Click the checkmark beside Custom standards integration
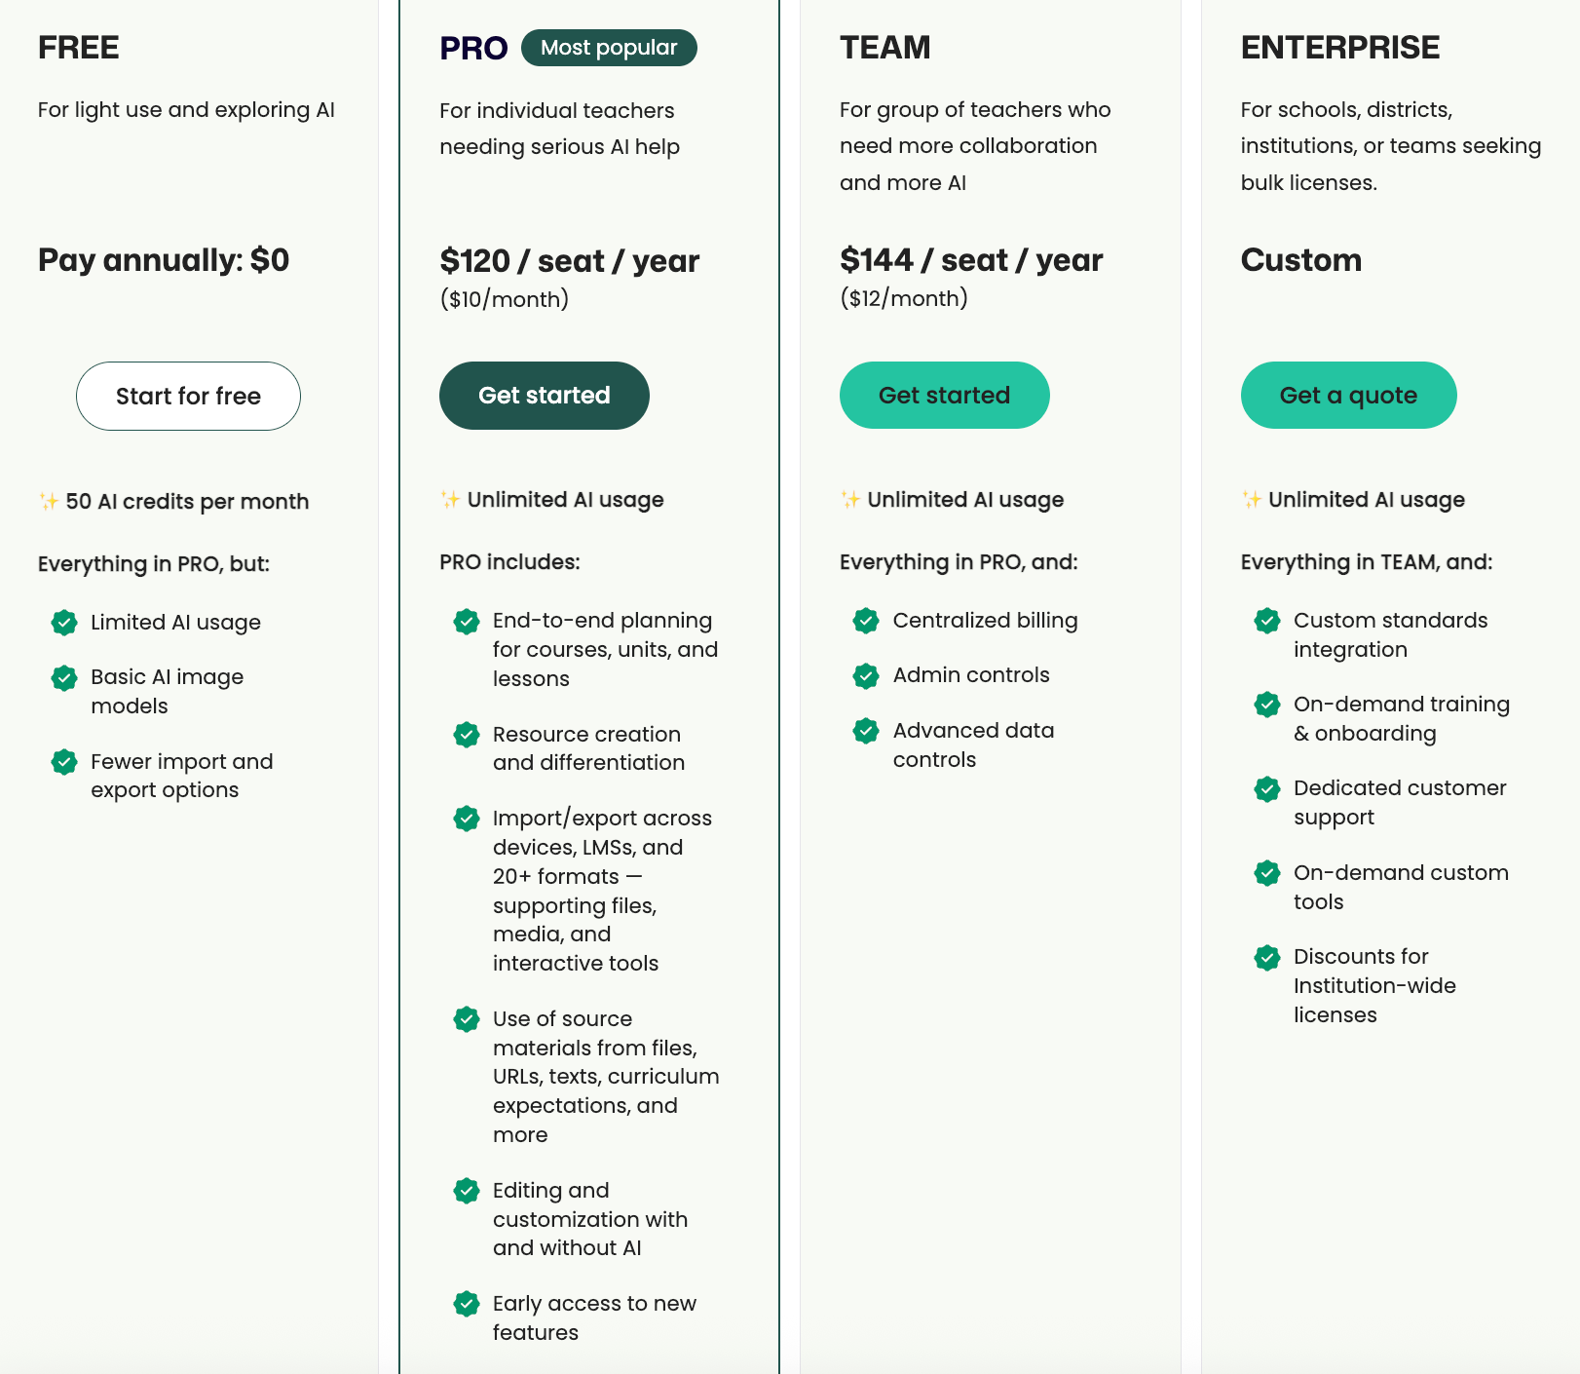This screenshot has width=1580, height=1374. [x=1266, y=621]
